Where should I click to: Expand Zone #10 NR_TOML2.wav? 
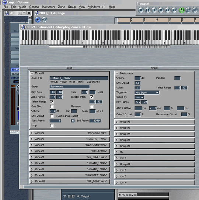(32, 181)
